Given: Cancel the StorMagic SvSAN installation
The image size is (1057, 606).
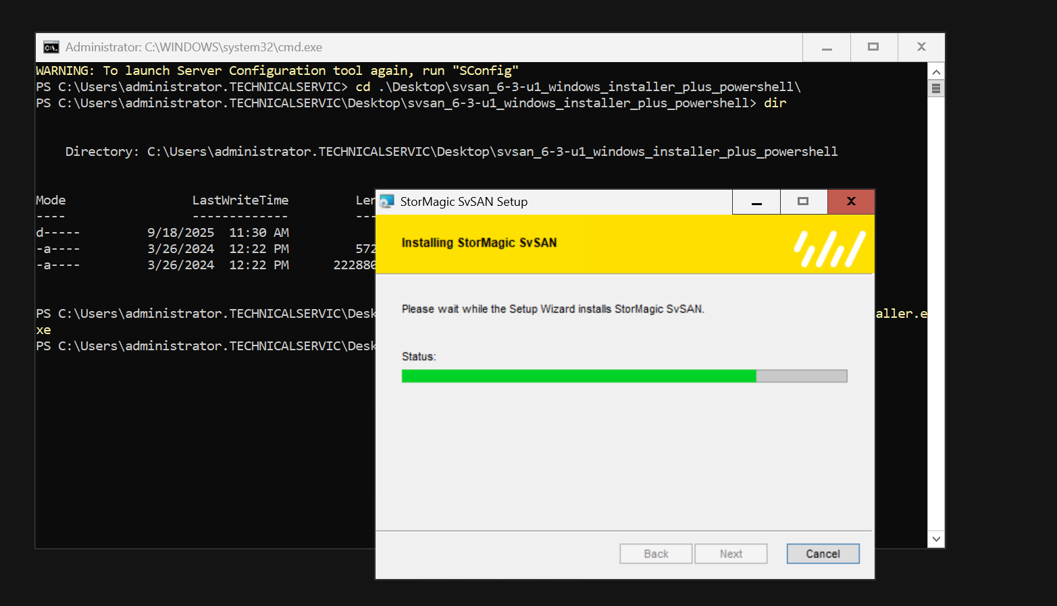Looking at the screenshot, I should pyautogui.click(x=823, y=554).
